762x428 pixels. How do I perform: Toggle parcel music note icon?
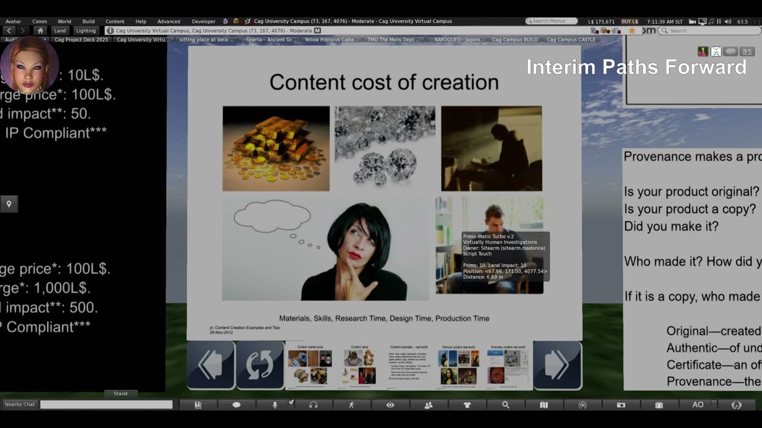point(711,21)
